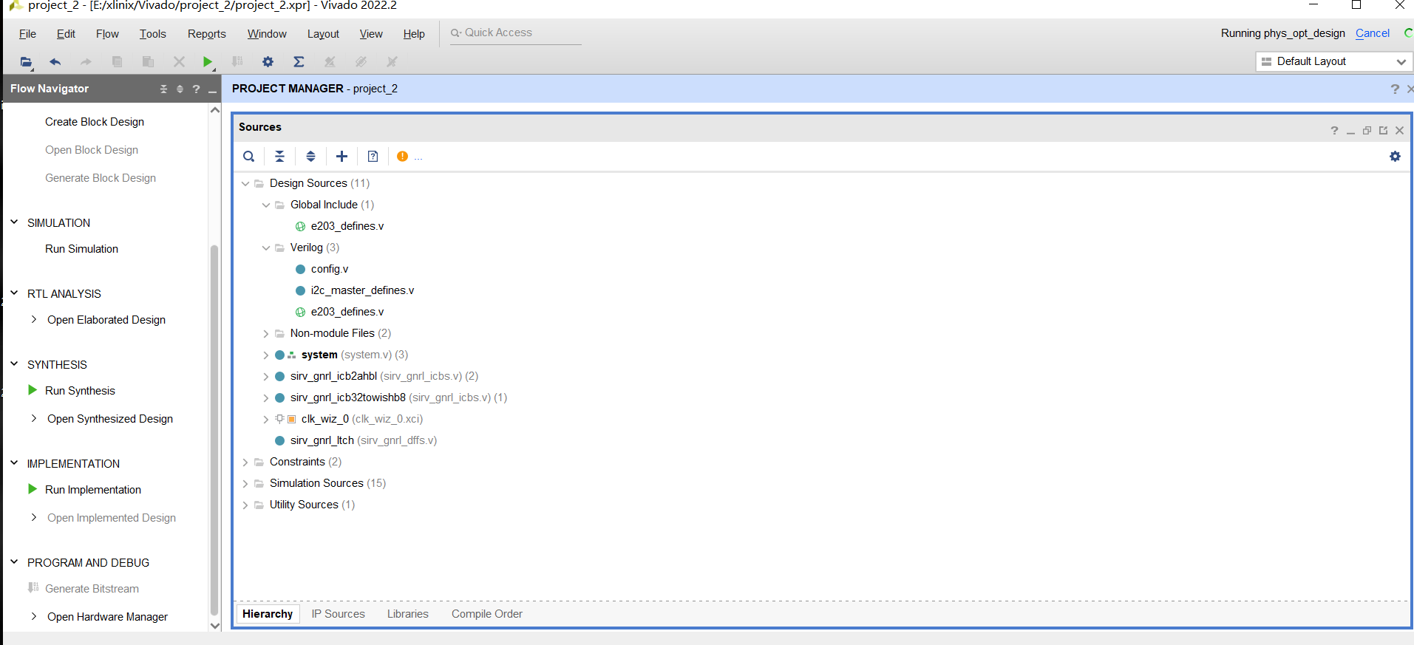Click the green Run Implementation arrow
This screenshot has width=1414, height=645.
point(33,489)
